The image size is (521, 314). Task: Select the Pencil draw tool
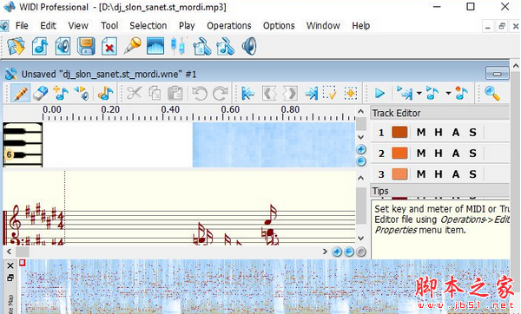coord(20,94)
